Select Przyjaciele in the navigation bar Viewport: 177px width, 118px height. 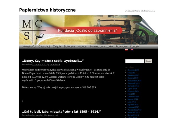[121, 47]
